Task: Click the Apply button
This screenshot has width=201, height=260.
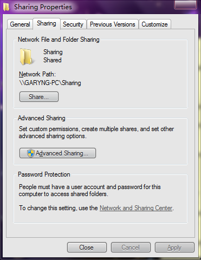Action: [x=174, y=248]
